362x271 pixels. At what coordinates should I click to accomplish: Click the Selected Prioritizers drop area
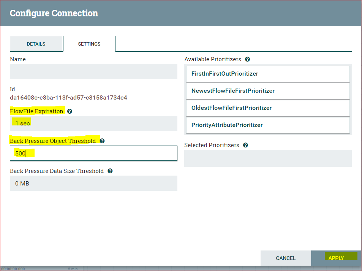coord(268,158)
